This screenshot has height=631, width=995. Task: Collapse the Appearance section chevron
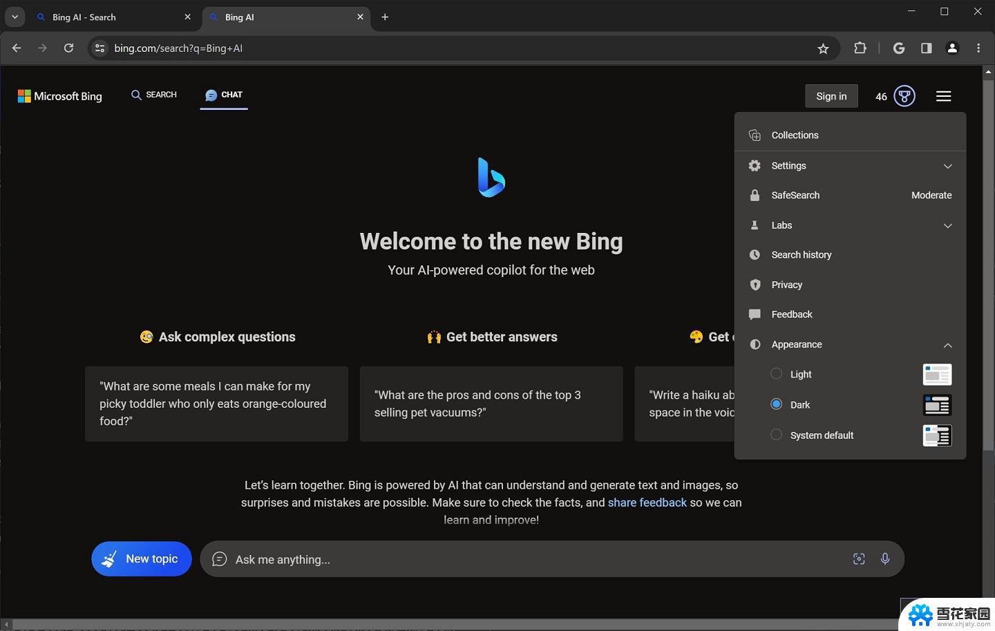[x=948, y=345]
